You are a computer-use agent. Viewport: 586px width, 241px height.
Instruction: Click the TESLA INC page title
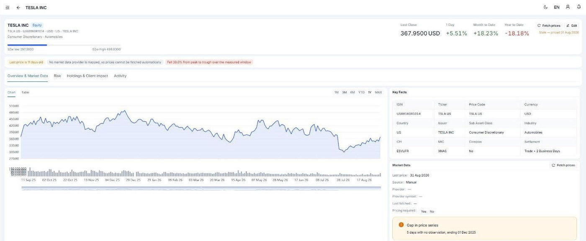coord(36,8)
